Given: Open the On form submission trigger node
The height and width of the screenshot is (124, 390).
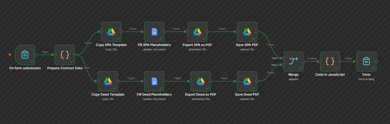Looking at the screenshot, I should coord(25,55).
